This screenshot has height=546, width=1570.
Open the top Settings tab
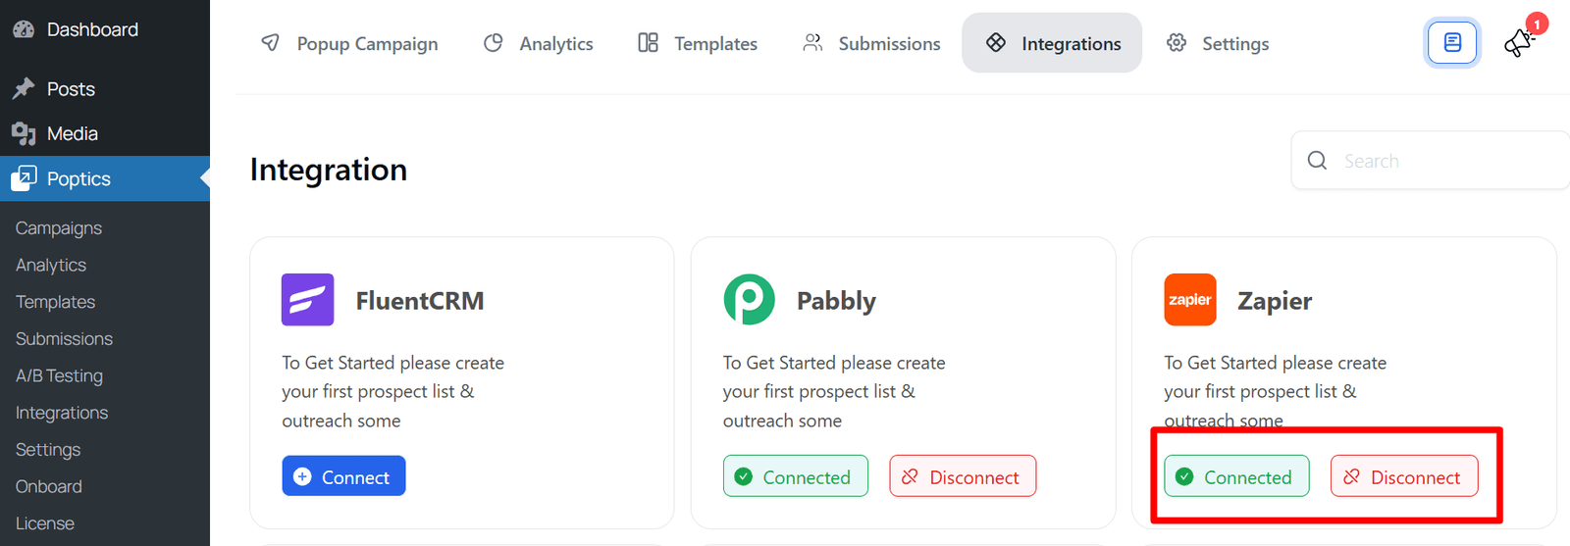click(x=1218, y=43)
